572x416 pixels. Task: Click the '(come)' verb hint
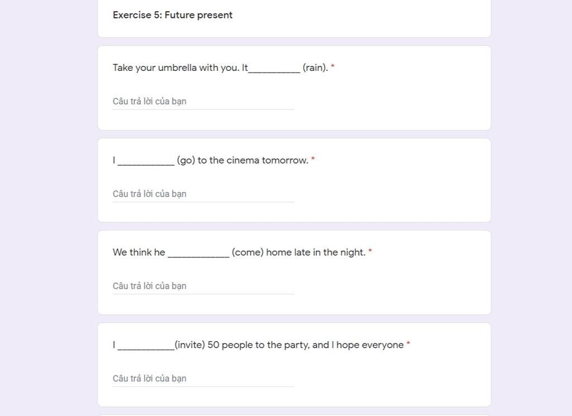pos(247,252)
